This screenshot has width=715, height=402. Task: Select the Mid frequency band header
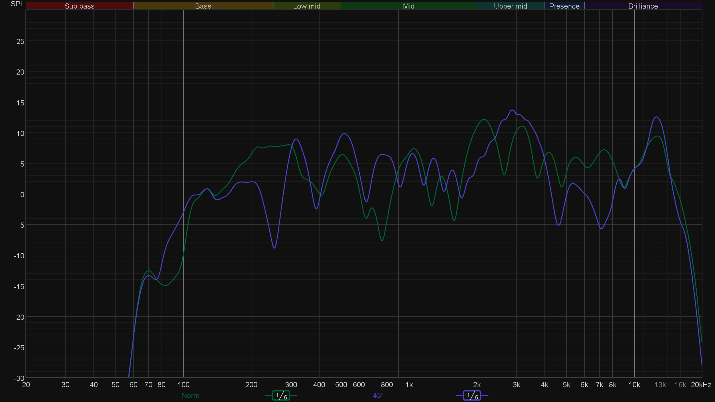[408, 6]
